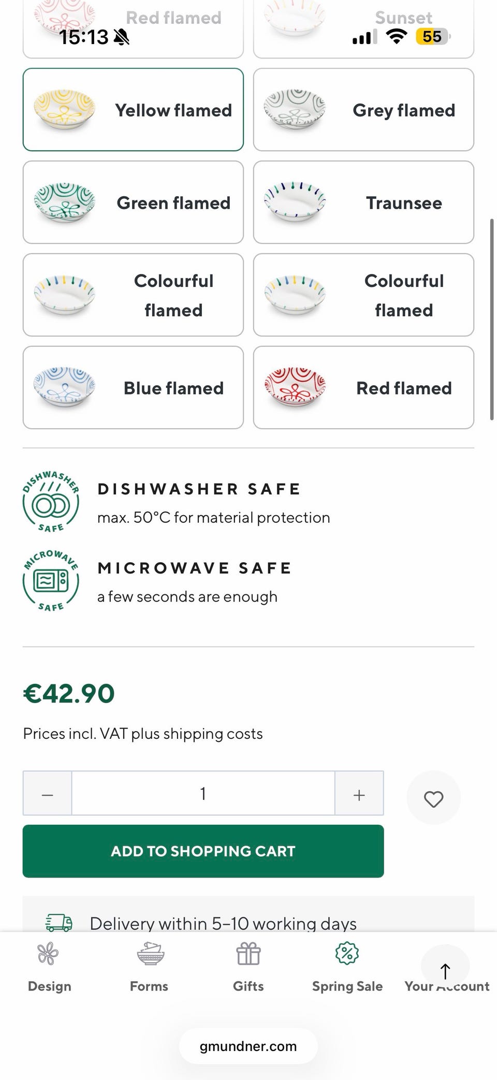Select the Grey flamed design option

363,110
